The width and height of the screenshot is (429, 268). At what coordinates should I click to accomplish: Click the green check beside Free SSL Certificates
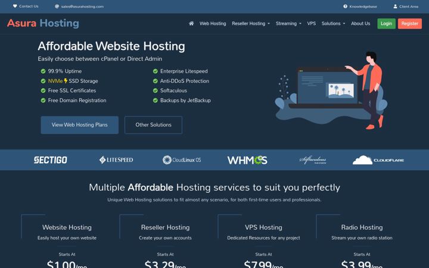[x=43, y=91]
